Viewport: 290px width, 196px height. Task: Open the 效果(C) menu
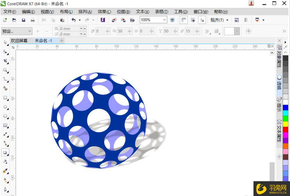(x=104, y=12)
